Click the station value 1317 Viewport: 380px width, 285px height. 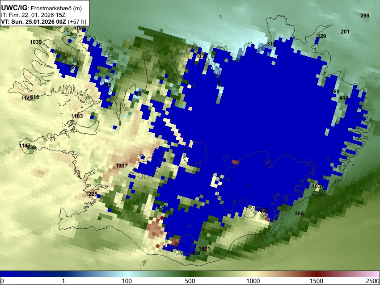(x=122, y=166)
